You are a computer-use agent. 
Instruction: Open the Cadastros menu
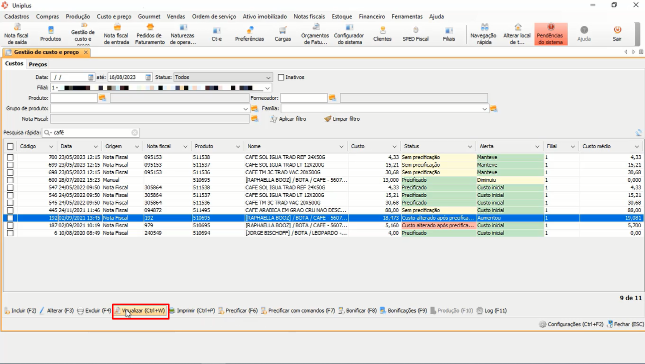click(16, 16)
